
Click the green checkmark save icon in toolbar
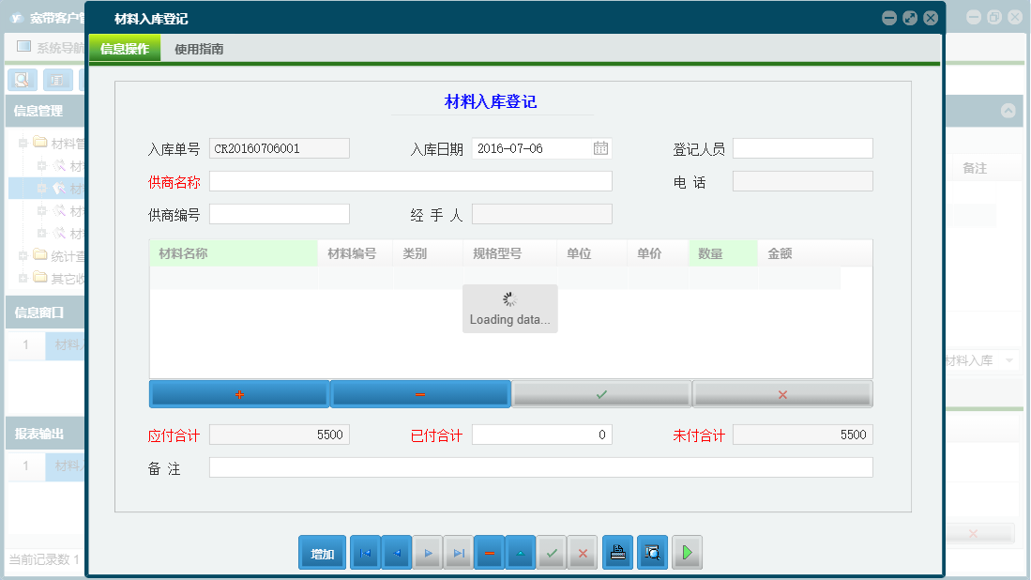pos(551,553)
